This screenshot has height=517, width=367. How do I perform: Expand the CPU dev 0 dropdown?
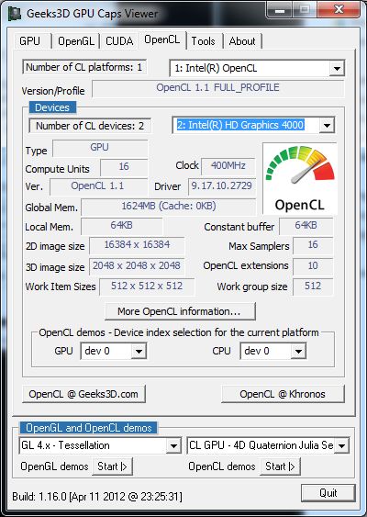point(298,351)
